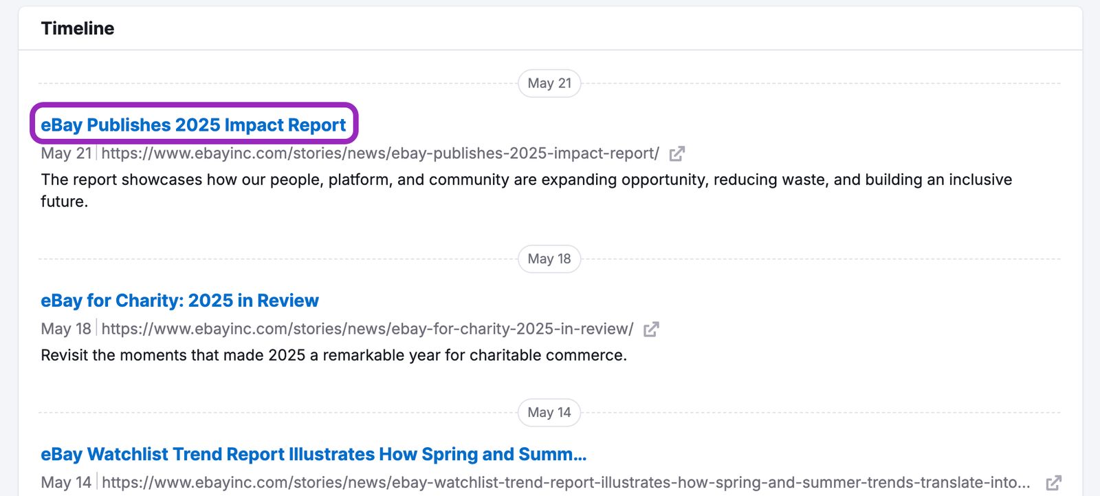This screenshot has width=1100, height=496.
Task: Click the "May 18" date next to the charity review URL
Action: pos(66,329)
